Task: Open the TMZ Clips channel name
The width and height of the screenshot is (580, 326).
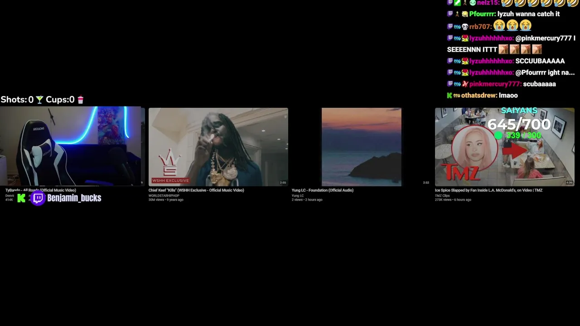Action: pos(442,196)
